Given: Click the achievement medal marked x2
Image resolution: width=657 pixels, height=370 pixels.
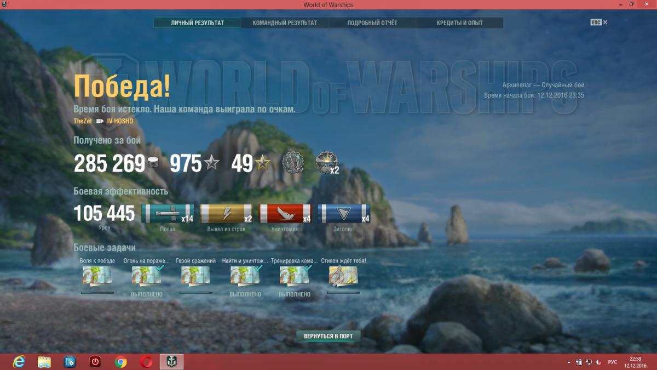Looking at the screenshot, I should tap(327, 163).
